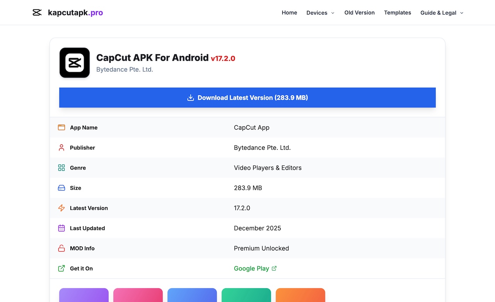Open the Home menu item

click(x=289, y=13)
